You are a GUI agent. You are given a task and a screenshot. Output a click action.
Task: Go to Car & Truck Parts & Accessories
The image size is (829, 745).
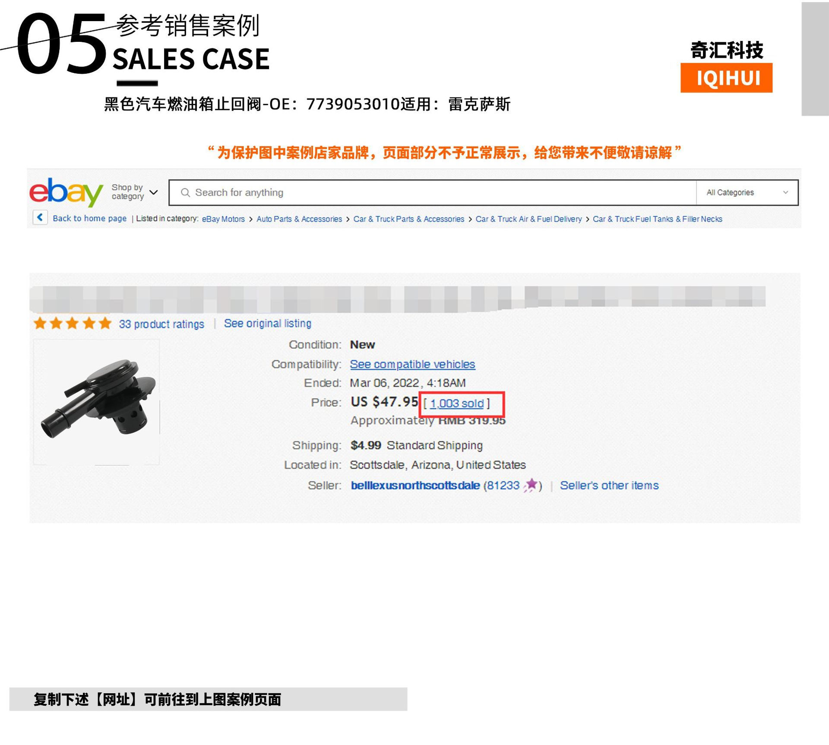[409, 219]
